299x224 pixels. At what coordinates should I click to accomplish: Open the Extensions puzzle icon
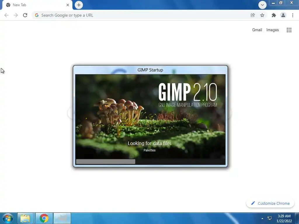[x=274, y=15]
